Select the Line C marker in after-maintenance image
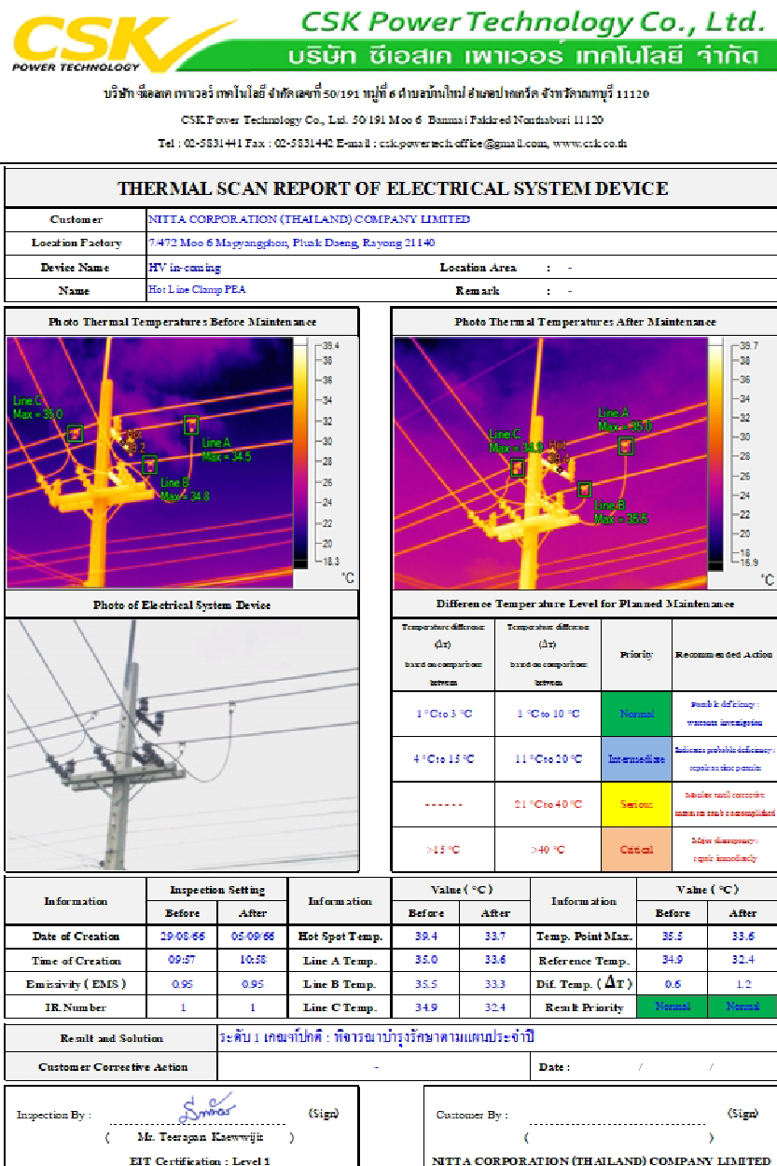777x1166 pixels. [x=518, y=467]
